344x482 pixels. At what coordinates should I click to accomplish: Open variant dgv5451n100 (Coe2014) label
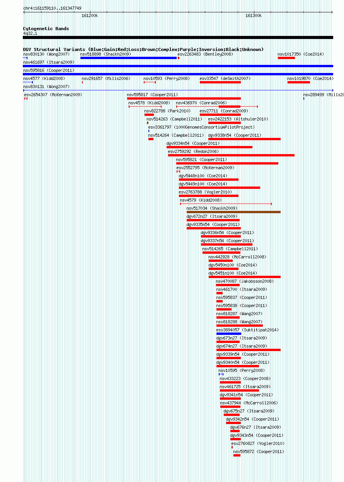coord(233,273)
